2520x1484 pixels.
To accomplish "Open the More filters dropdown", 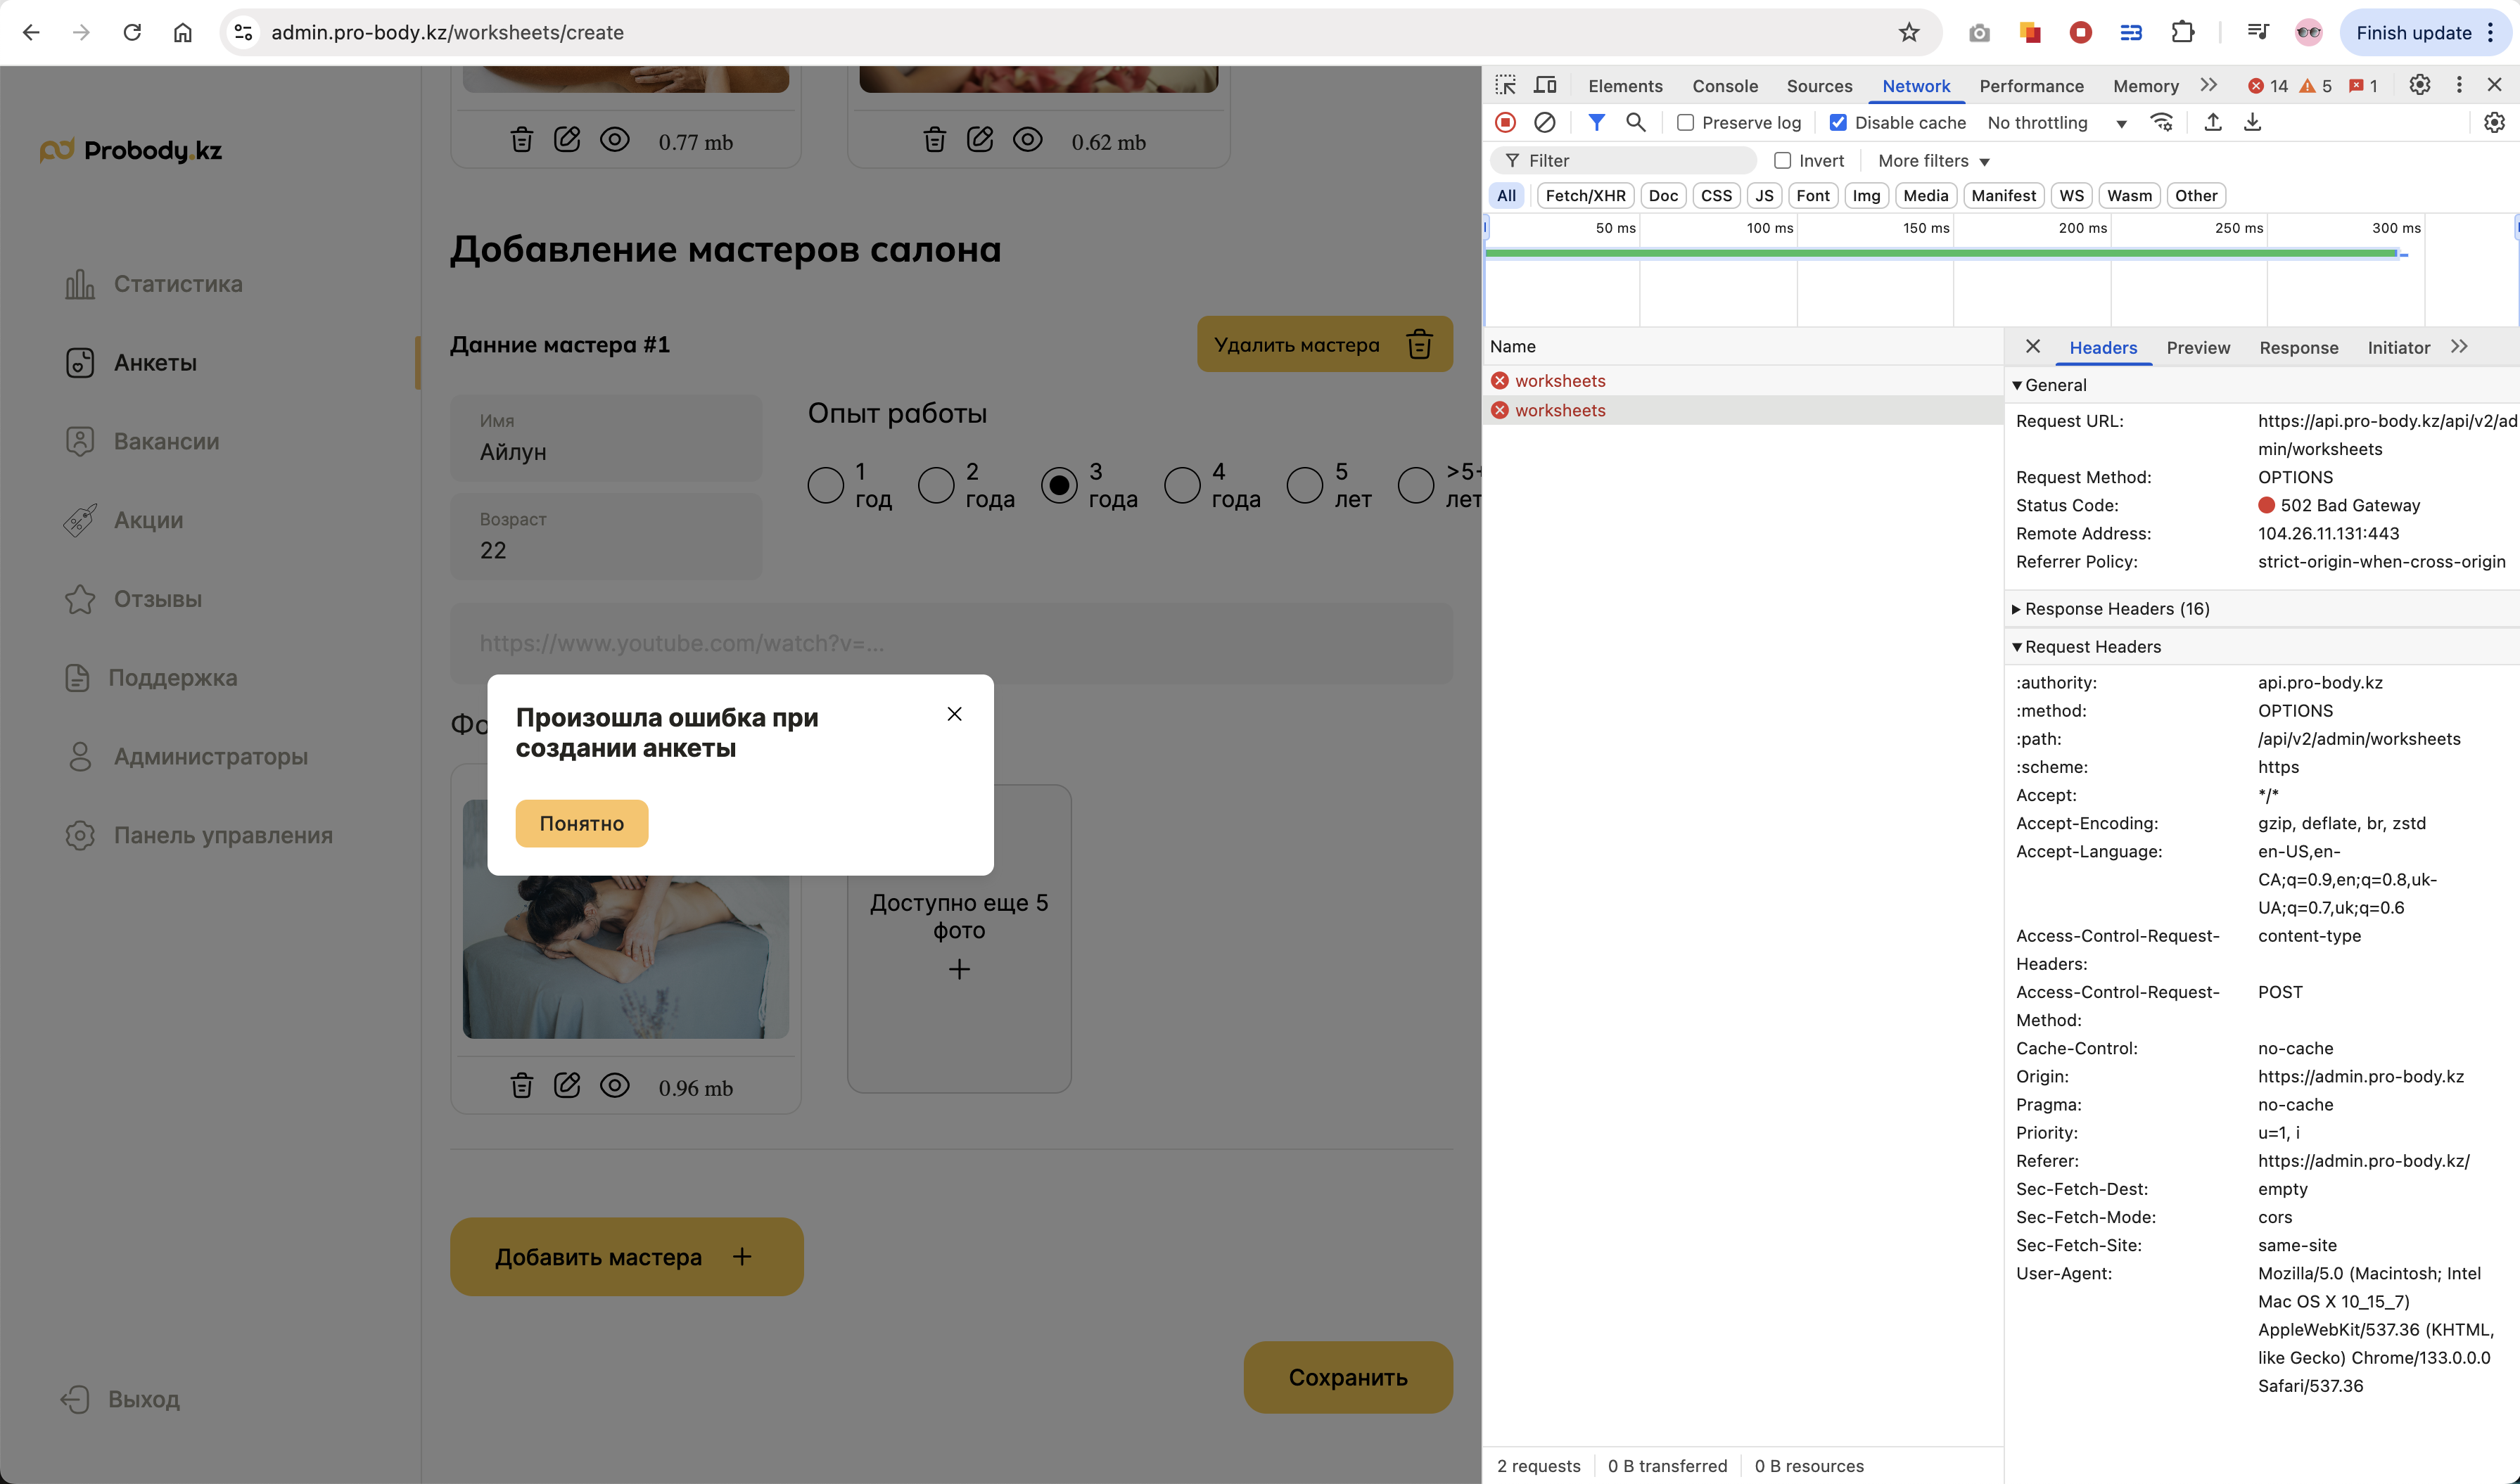I will (1933, 160).
